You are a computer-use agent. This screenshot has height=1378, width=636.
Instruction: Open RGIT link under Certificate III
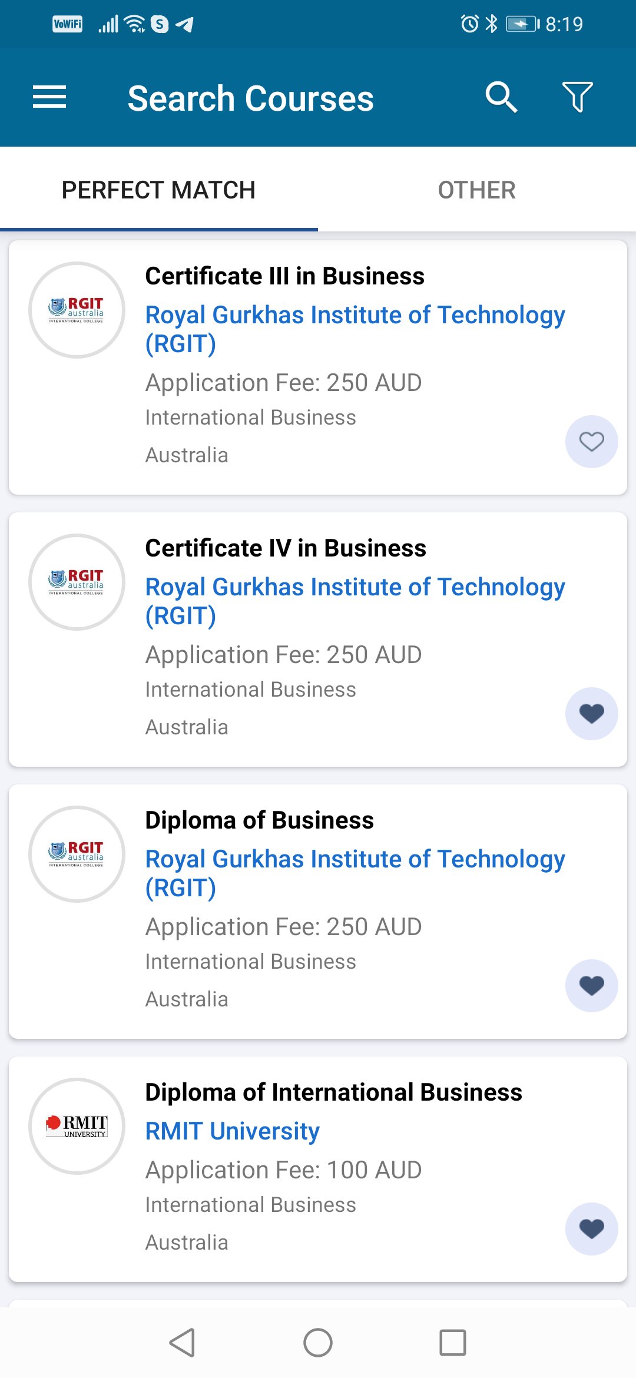355,329
